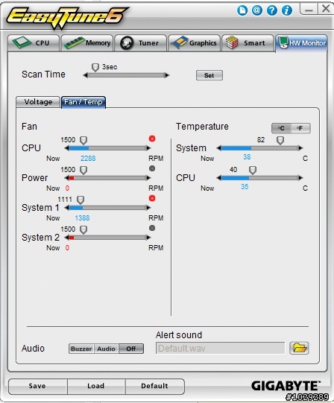Click the Load button
This screenshot has height=403, width=334.
pyautogui.click(x=96, y=386)
